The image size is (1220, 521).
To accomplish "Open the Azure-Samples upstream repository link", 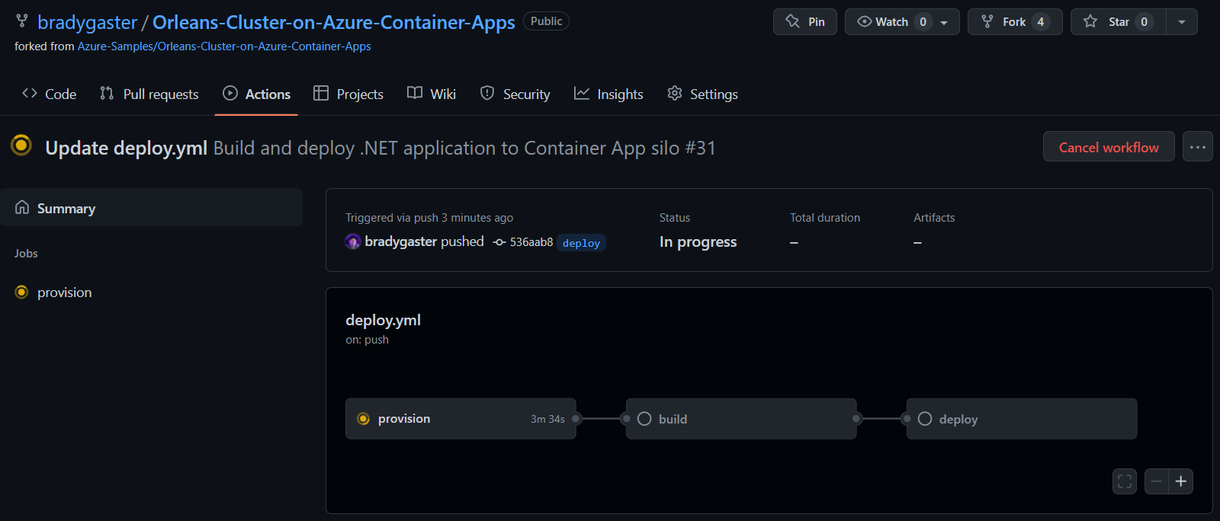I will click(x=224, y=46).
